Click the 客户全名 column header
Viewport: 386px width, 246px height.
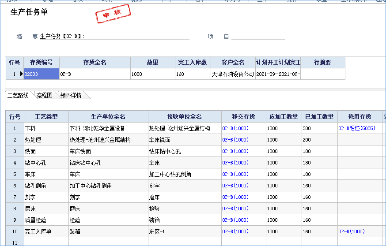coord(233,63)
